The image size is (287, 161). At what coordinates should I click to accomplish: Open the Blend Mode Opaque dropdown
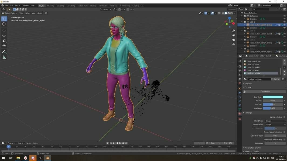click(x=275, y=121)
